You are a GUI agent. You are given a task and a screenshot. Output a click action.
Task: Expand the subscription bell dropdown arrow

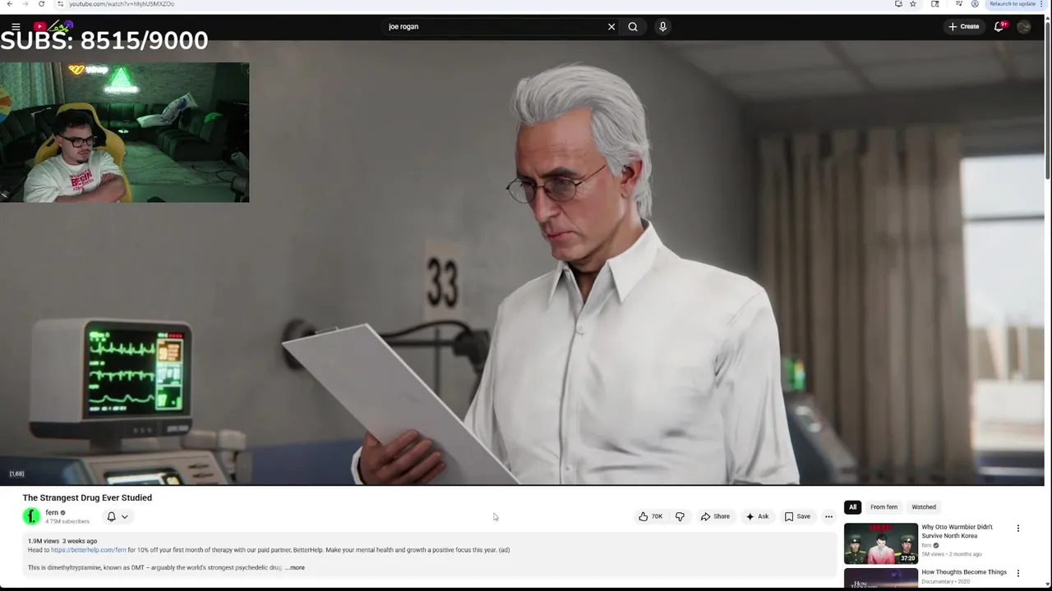[125, 516]
